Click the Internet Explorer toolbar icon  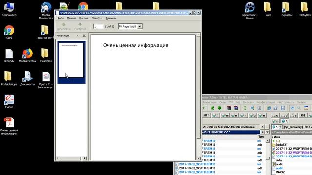tap(269, 108)
